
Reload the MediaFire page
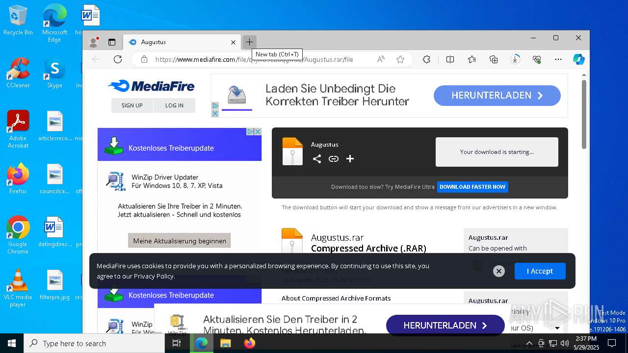pyautogui.click(x=118, y=59)
